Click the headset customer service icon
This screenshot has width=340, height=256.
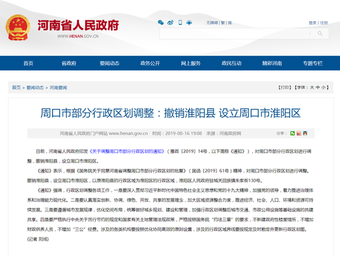189,22
